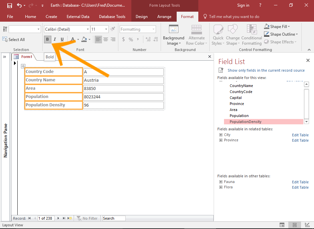Toggle italic formatting
This screenshot has width=314, height=229.
coord(55,39)
